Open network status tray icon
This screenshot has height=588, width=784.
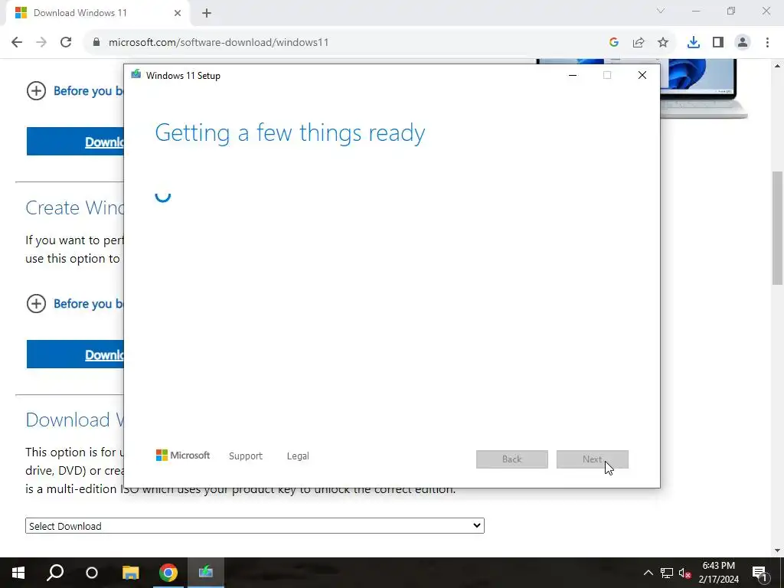pos(667,573)
